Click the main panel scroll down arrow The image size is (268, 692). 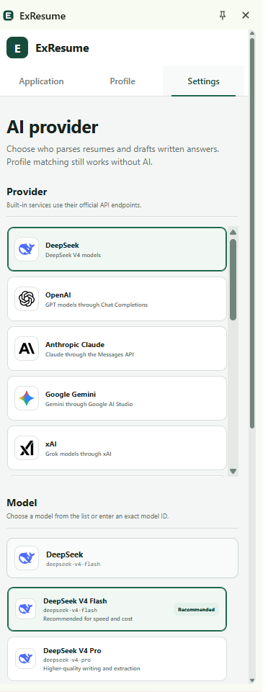point(252,680)
